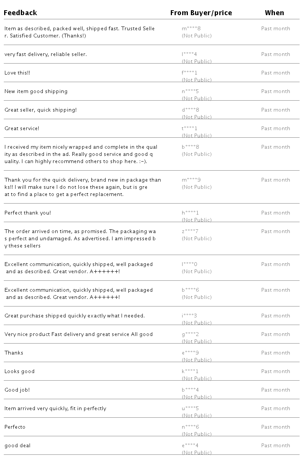Click the 'Perfecto' feedback text
The image size is (303, 462).
(15, 427)
